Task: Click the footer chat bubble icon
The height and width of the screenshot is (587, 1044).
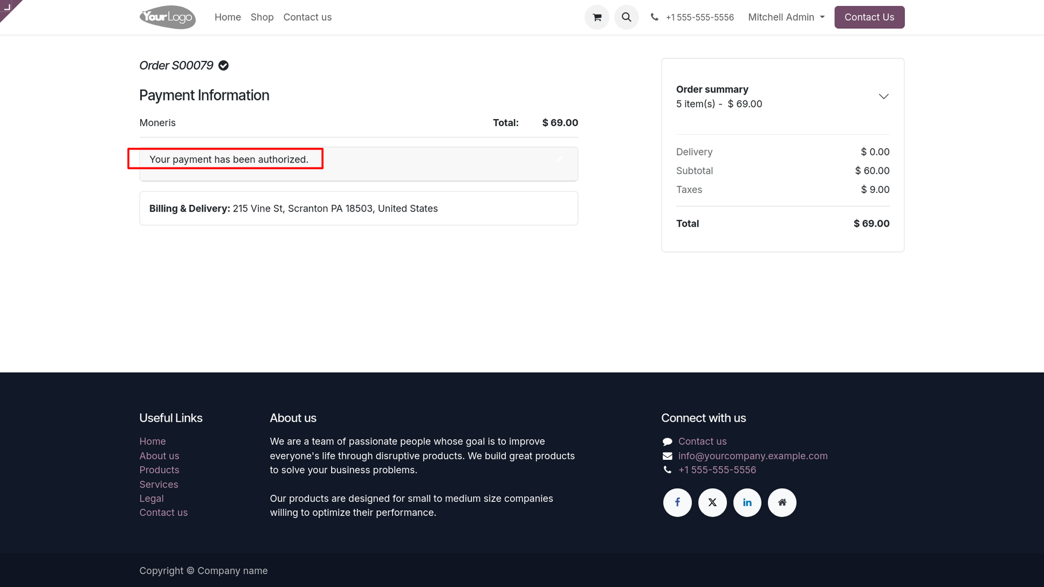Action: pos(667,442)
